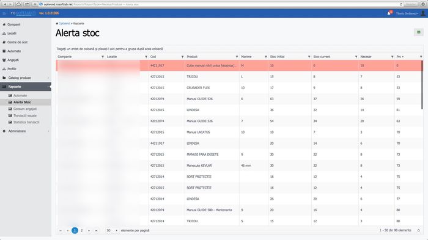
Task: Click the browser share button
Action: (x=27, y=4)
